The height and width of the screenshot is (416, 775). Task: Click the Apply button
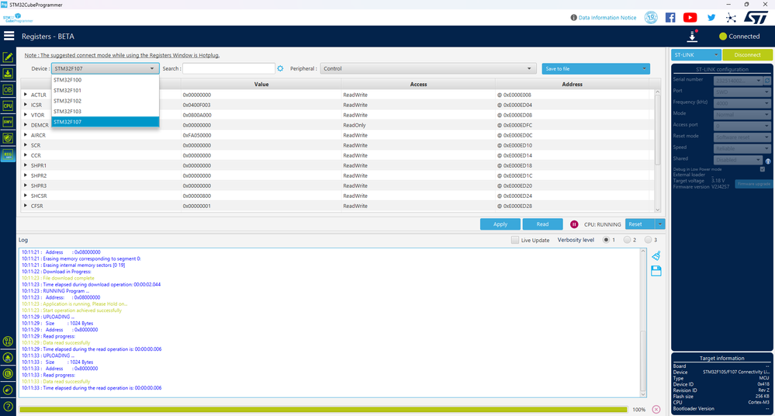pos(500,224)
